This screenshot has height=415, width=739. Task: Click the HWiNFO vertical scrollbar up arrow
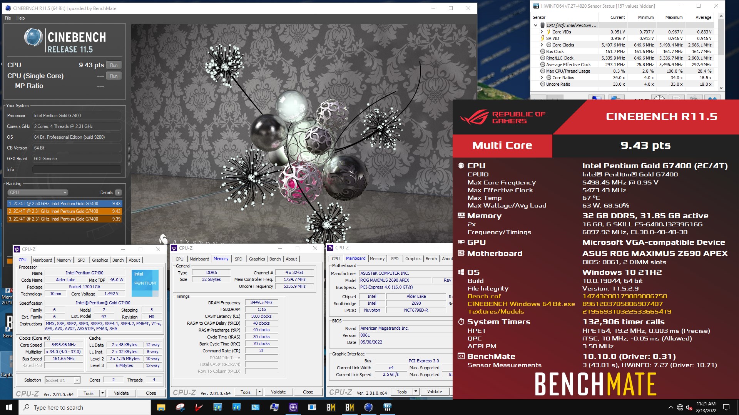pyautogui.click(x=721, y=16)
